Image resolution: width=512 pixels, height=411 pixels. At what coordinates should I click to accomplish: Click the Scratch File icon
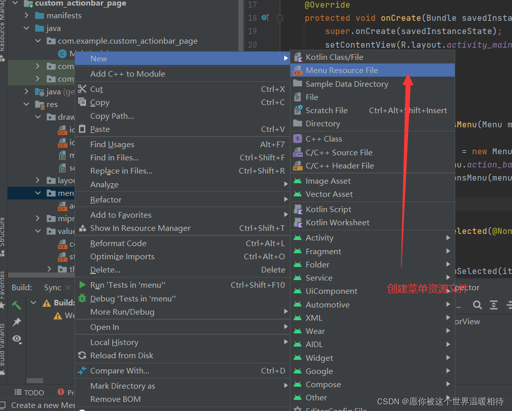click(x=298, y=110)
